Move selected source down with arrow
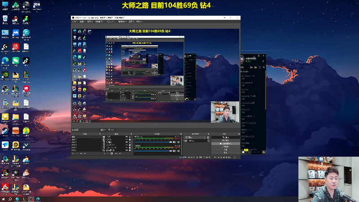Image resolution: width=359 pixels, height=202 pixels. click(x=120, y=154)
